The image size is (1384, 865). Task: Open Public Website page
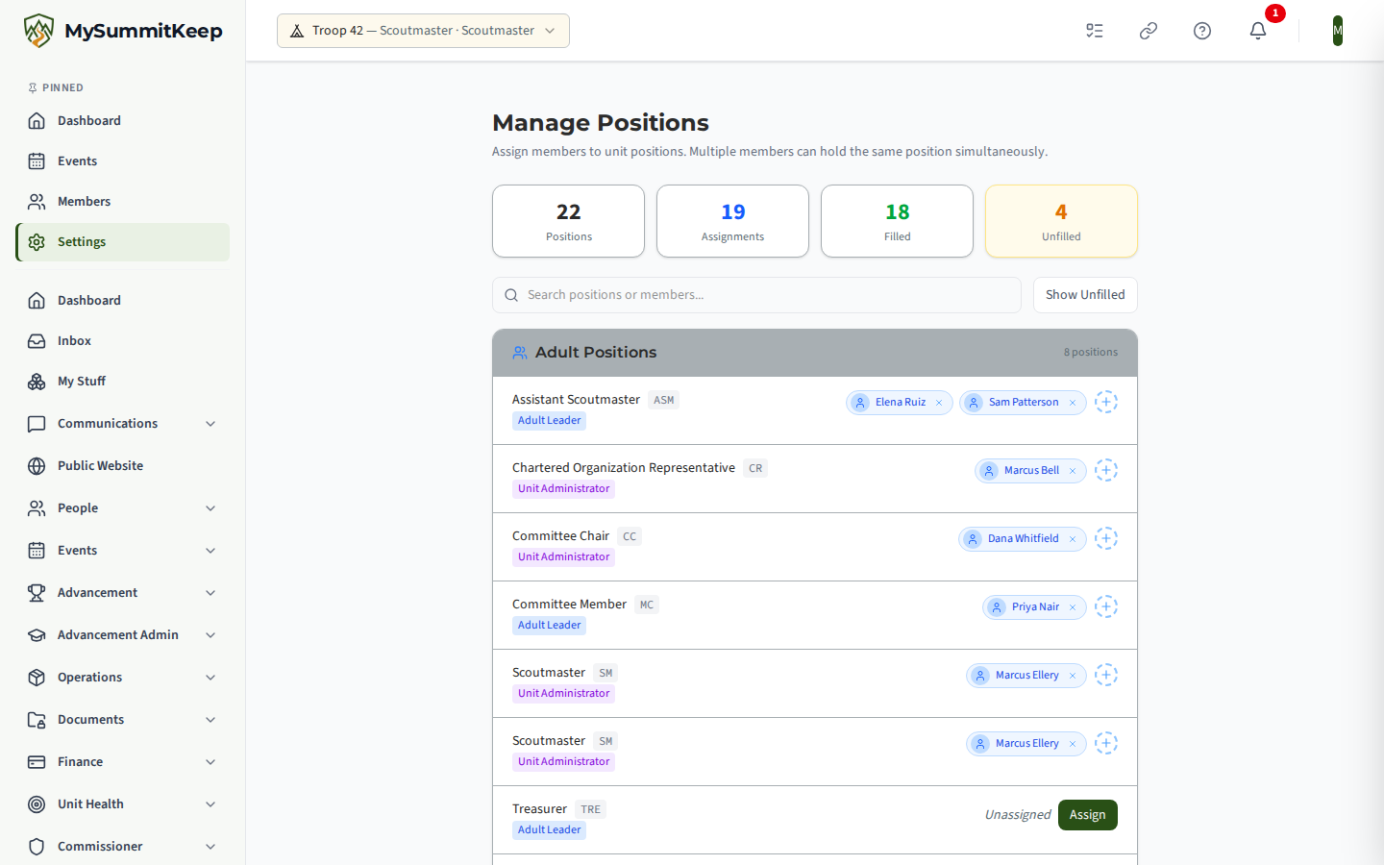(122, 466)
